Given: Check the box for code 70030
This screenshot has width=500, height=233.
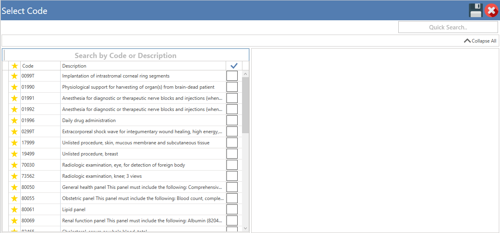Looking at the screenshot, I should pyautogui.click(x=232, y=165).
